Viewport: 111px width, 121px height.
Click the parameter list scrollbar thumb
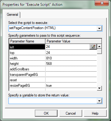(x=99, y=51)
